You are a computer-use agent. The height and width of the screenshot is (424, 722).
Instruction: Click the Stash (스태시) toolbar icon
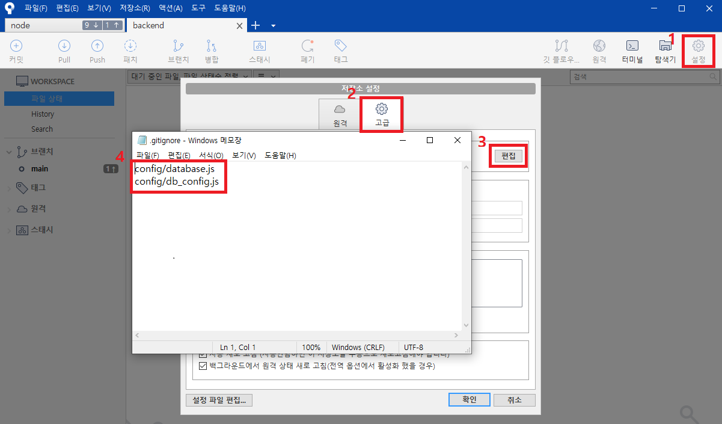tap(260, 46)
